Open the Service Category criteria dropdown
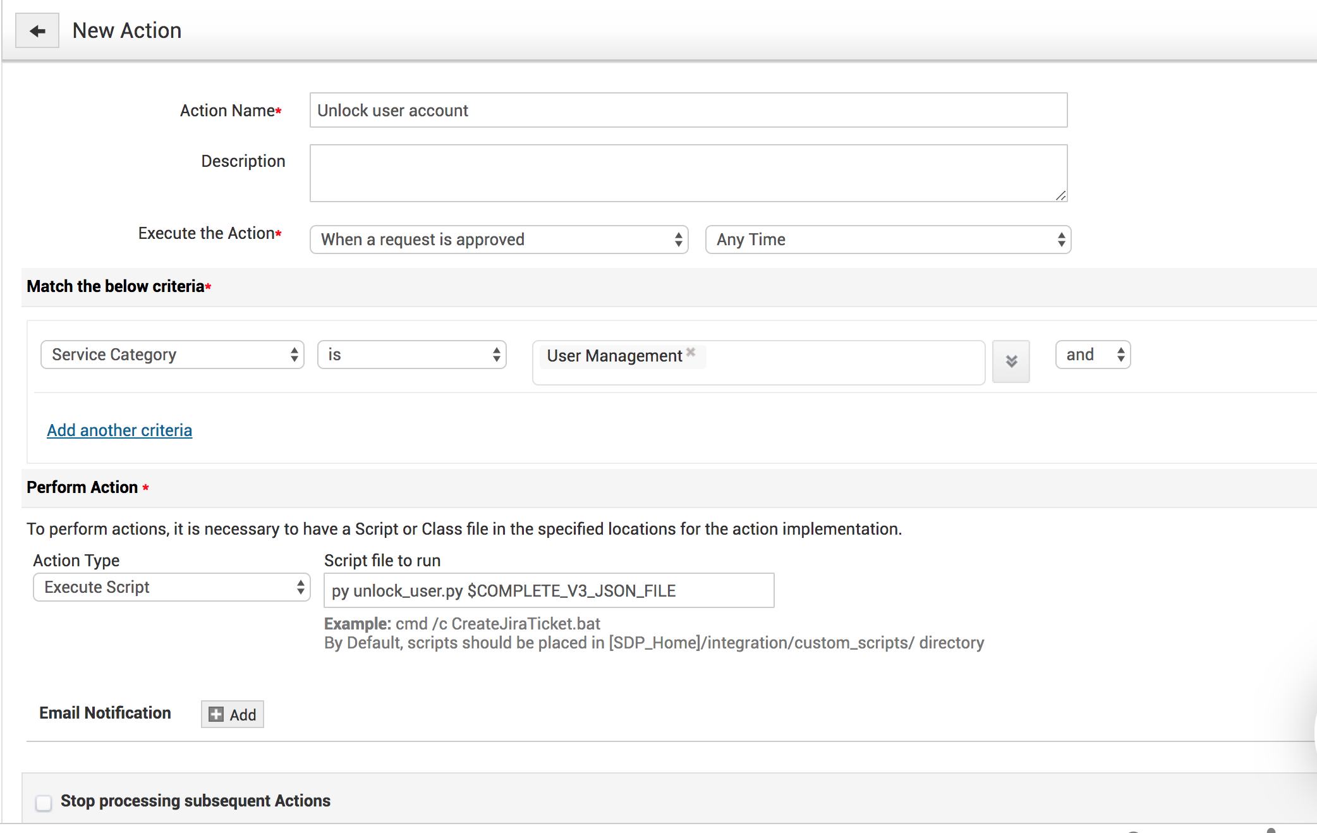This screenshot has width=1317, height=833. (x=173, y=355)
